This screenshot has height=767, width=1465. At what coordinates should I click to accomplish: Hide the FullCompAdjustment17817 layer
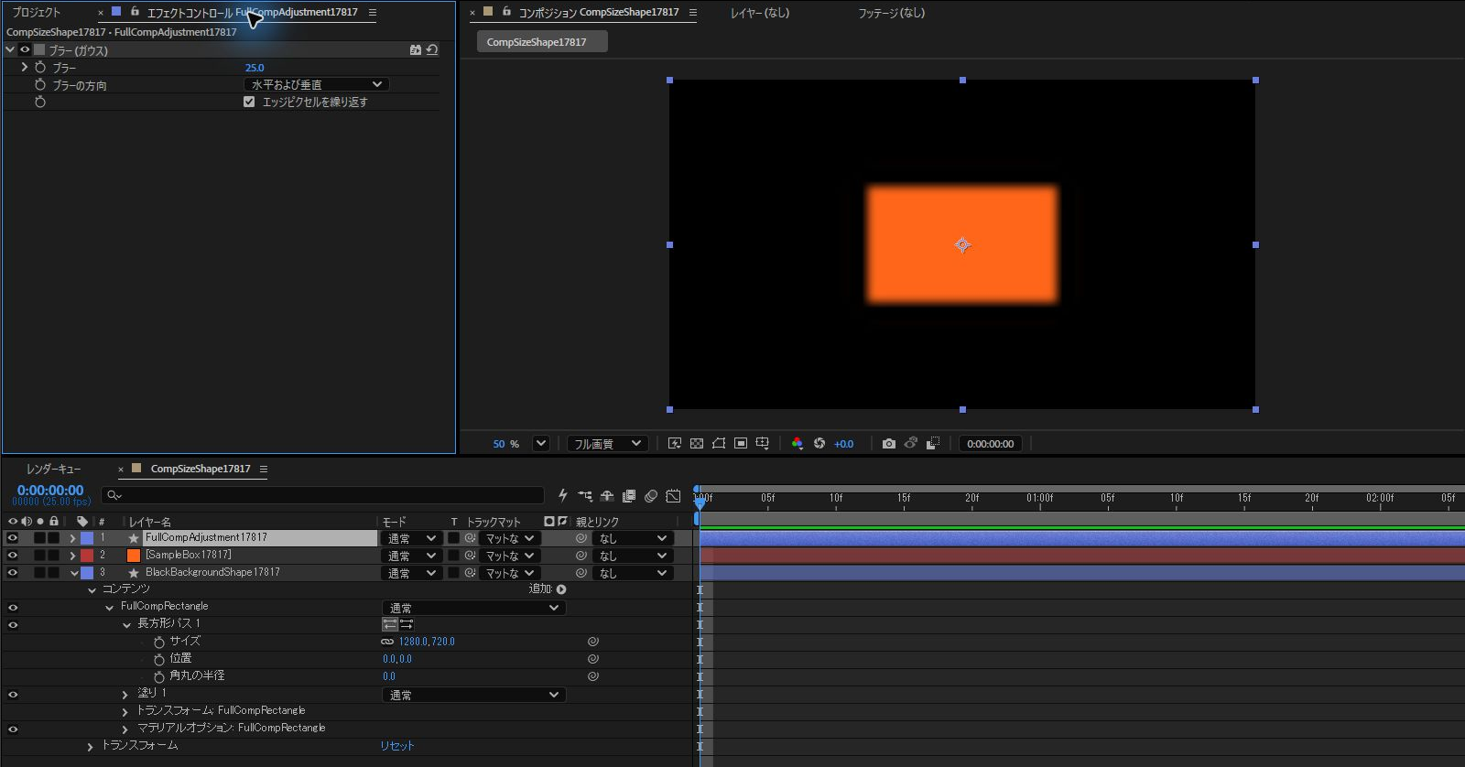click(13, 538)
